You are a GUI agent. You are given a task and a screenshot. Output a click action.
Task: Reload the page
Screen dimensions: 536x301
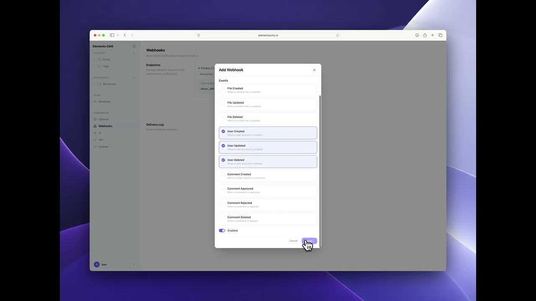point(338,35)
